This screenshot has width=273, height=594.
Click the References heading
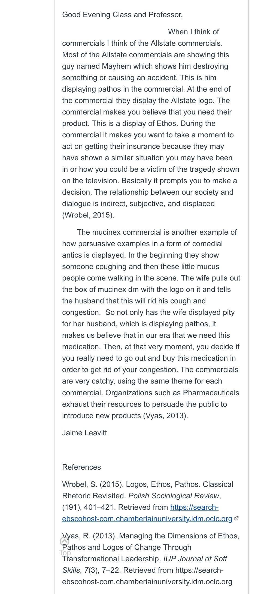tap(81, 467)
